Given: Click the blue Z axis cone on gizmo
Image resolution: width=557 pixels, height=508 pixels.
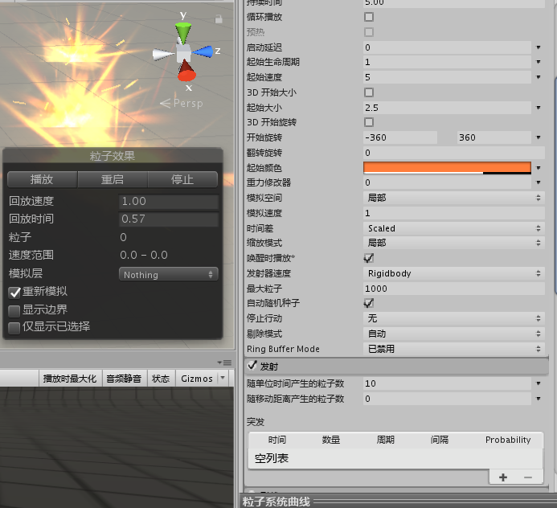Looking at the screenshot, I should point(203,52).
